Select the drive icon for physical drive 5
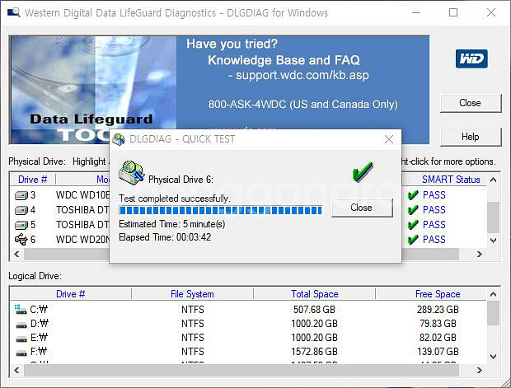511x388 pixels. coord(21,225)
